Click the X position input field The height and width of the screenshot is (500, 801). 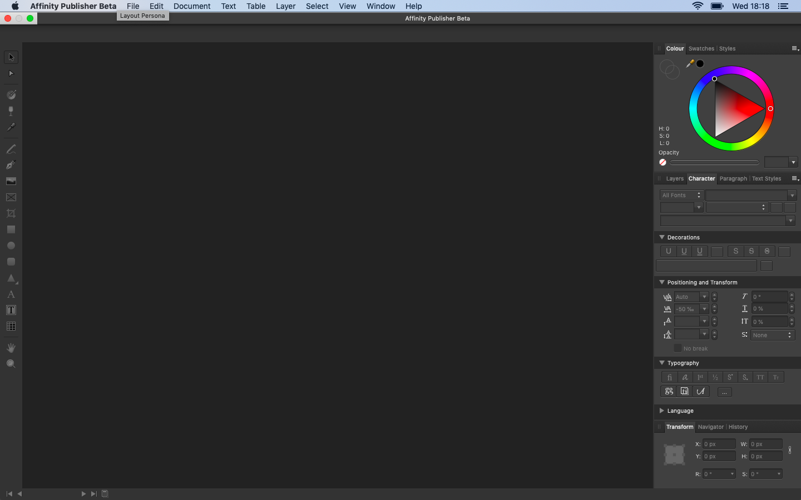[x=719, y=444]
